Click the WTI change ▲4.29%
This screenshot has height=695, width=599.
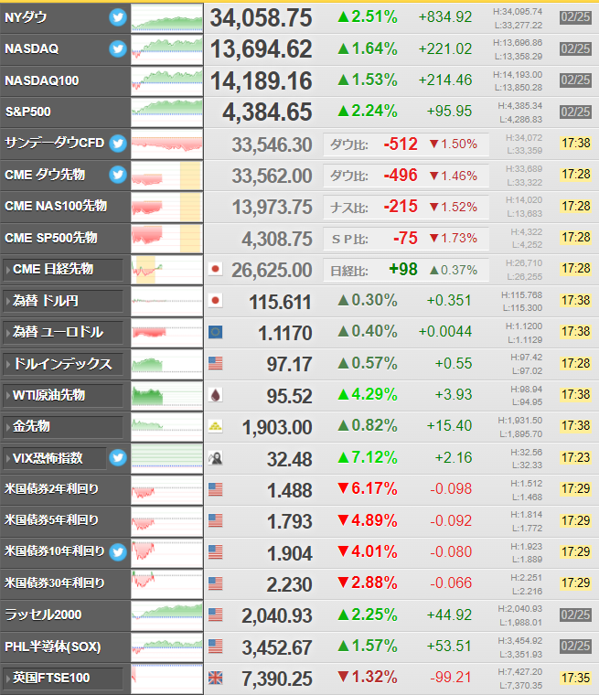tap(368, 394)
